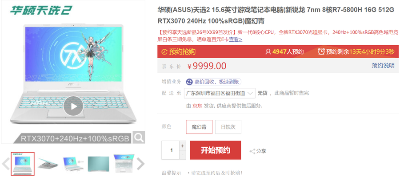Increase quantity with the plus stepper

pyautogui.click(x=182, y=146)
